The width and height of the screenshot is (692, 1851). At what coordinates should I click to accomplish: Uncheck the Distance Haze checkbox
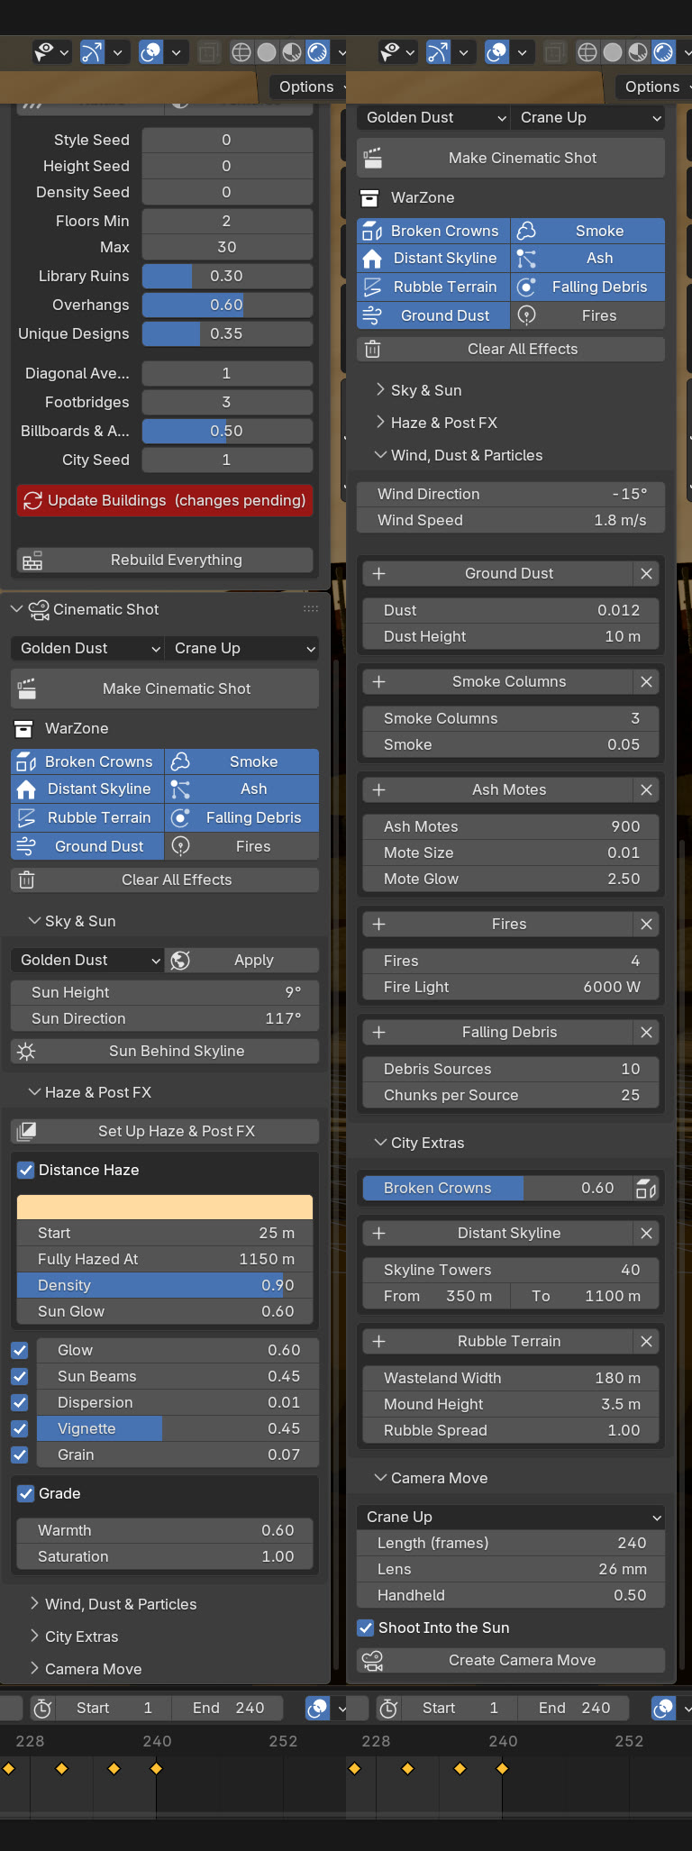coord(26,1171)
